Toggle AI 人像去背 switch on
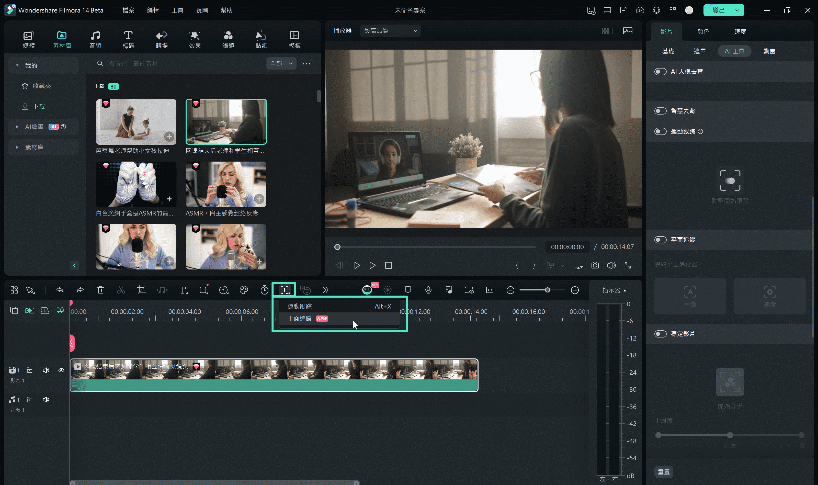 tap(660, 71)
